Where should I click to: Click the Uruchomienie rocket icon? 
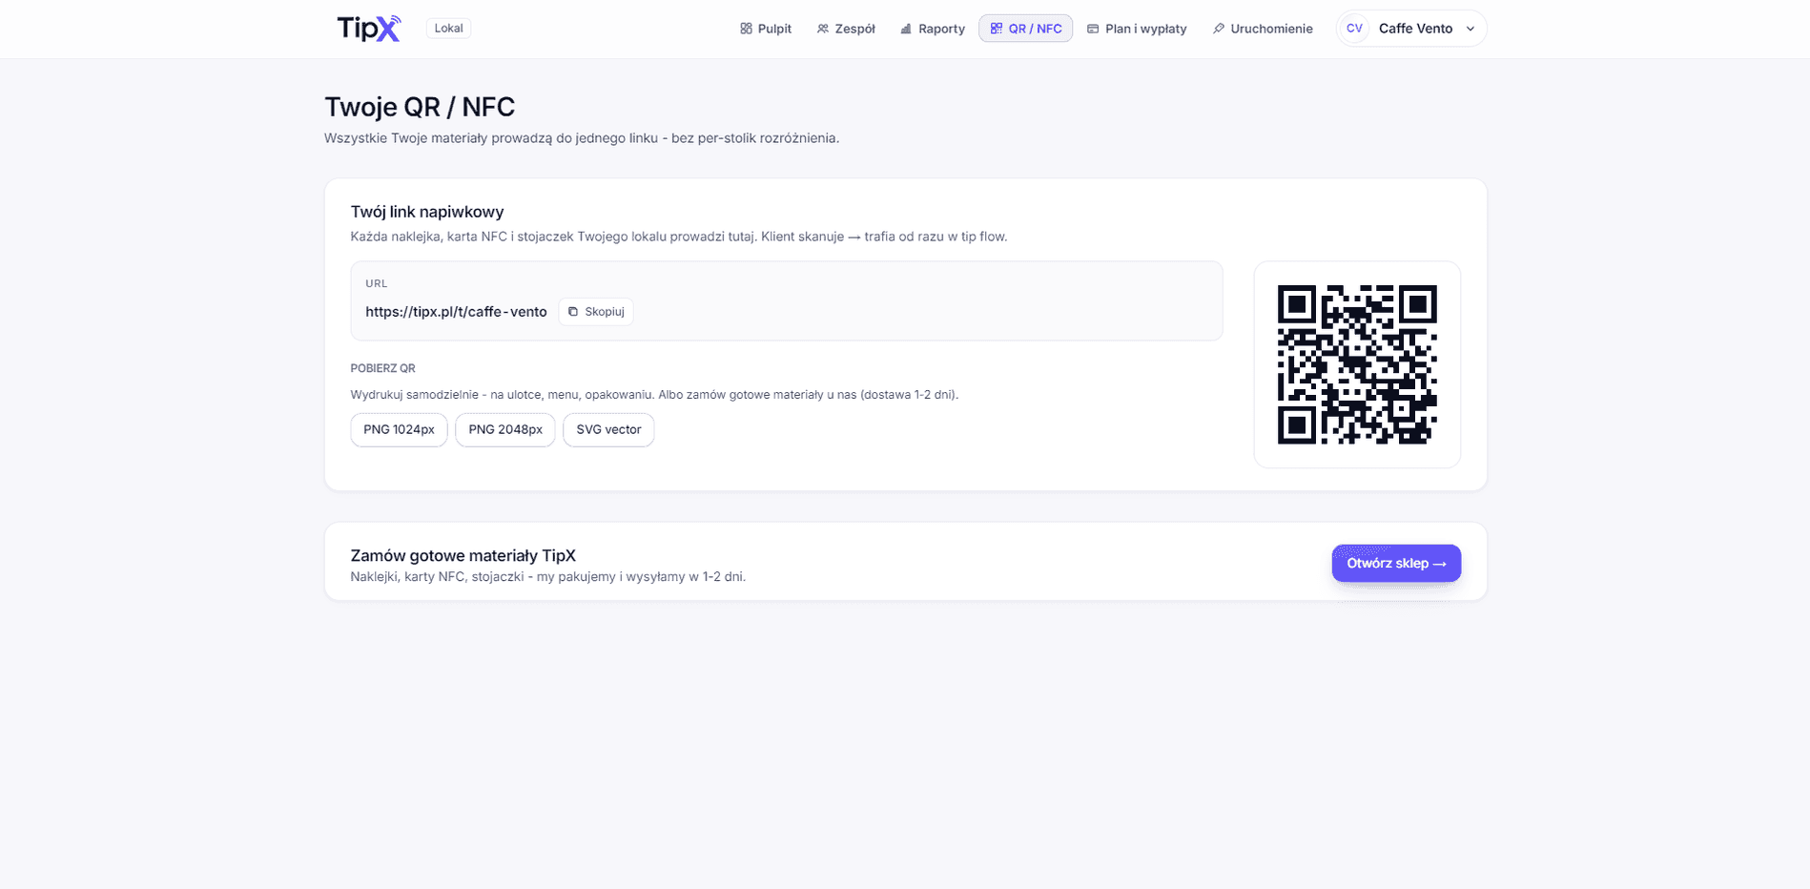point(1218,29)
